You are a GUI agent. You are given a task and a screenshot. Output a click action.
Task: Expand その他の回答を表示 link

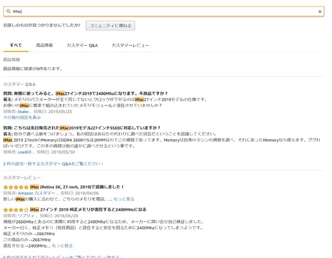tap(22, 118)
